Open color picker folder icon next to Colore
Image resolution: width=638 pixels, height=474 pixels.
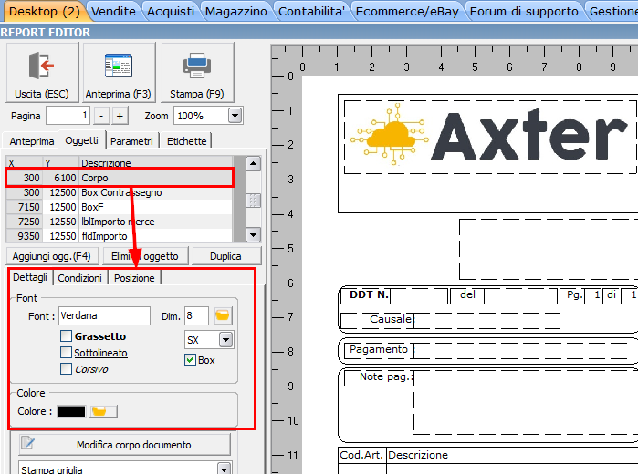coord(103,411)
